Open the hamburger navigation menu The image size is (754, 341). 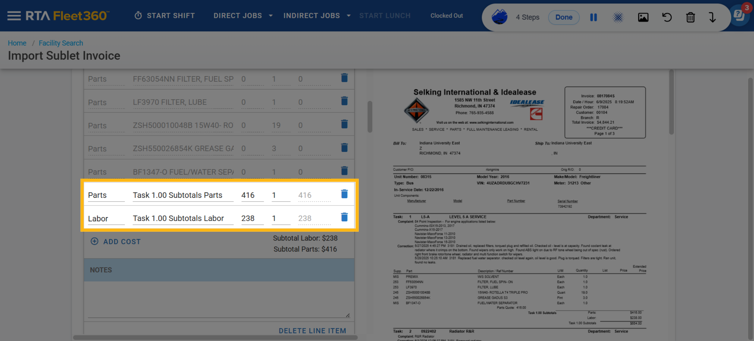coord(14,16)
